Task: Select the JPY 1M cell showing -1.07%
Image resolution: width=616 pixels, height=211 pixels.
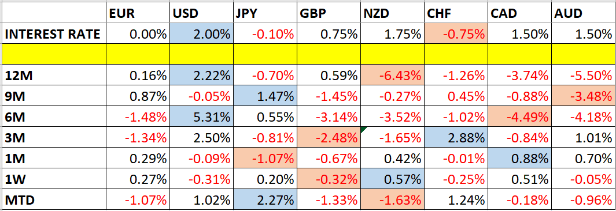Action: (265, 158)
